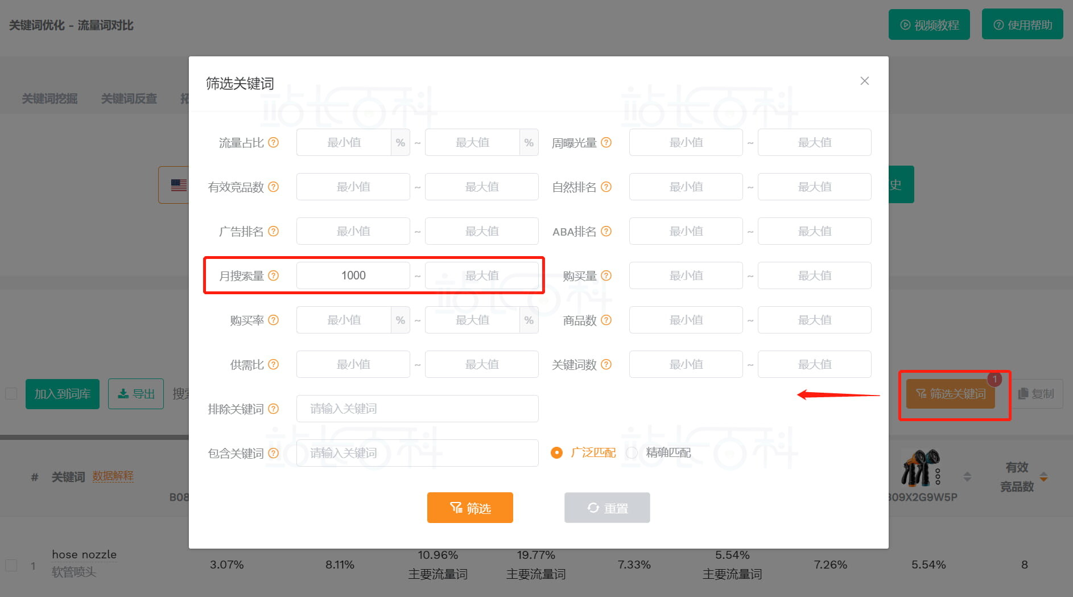
Task: Switch to the 关键词反查 tab
Action: pos(129,98)
